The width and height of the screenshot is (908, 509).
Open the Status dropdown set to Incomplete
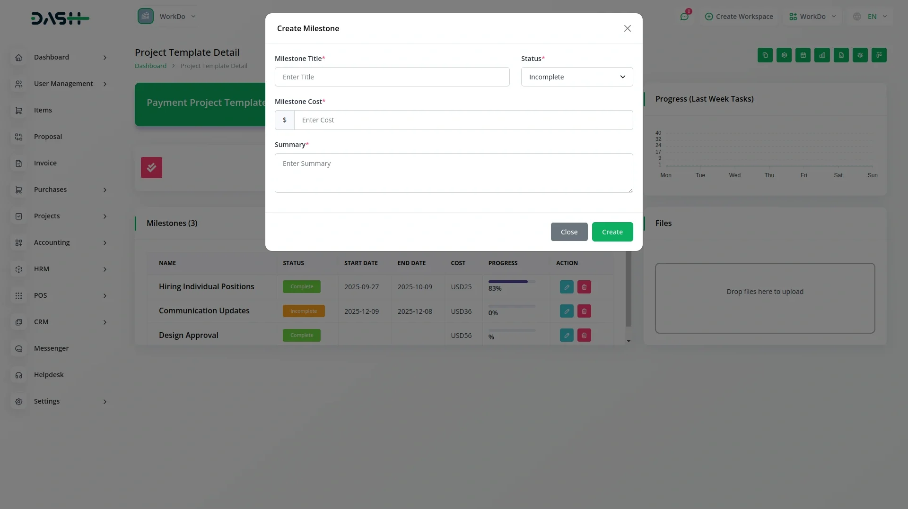click(576, 77)
